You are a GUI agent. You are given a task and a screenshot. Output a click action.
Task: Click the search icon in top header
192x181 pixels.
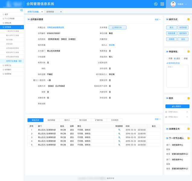[x=156, y=4]
